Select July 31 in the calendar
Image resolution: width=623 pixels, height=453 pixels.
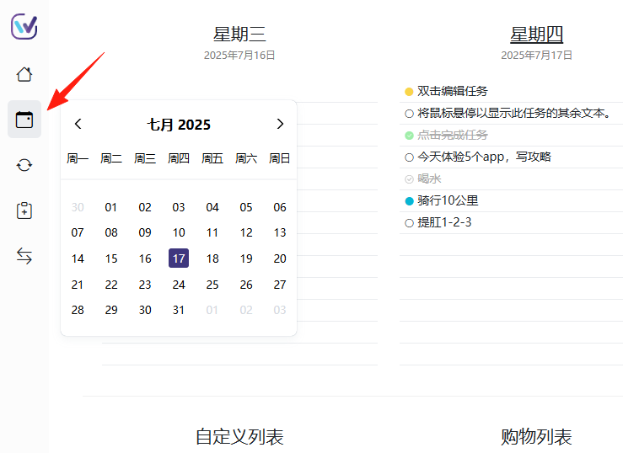click(x=179, y=310)
